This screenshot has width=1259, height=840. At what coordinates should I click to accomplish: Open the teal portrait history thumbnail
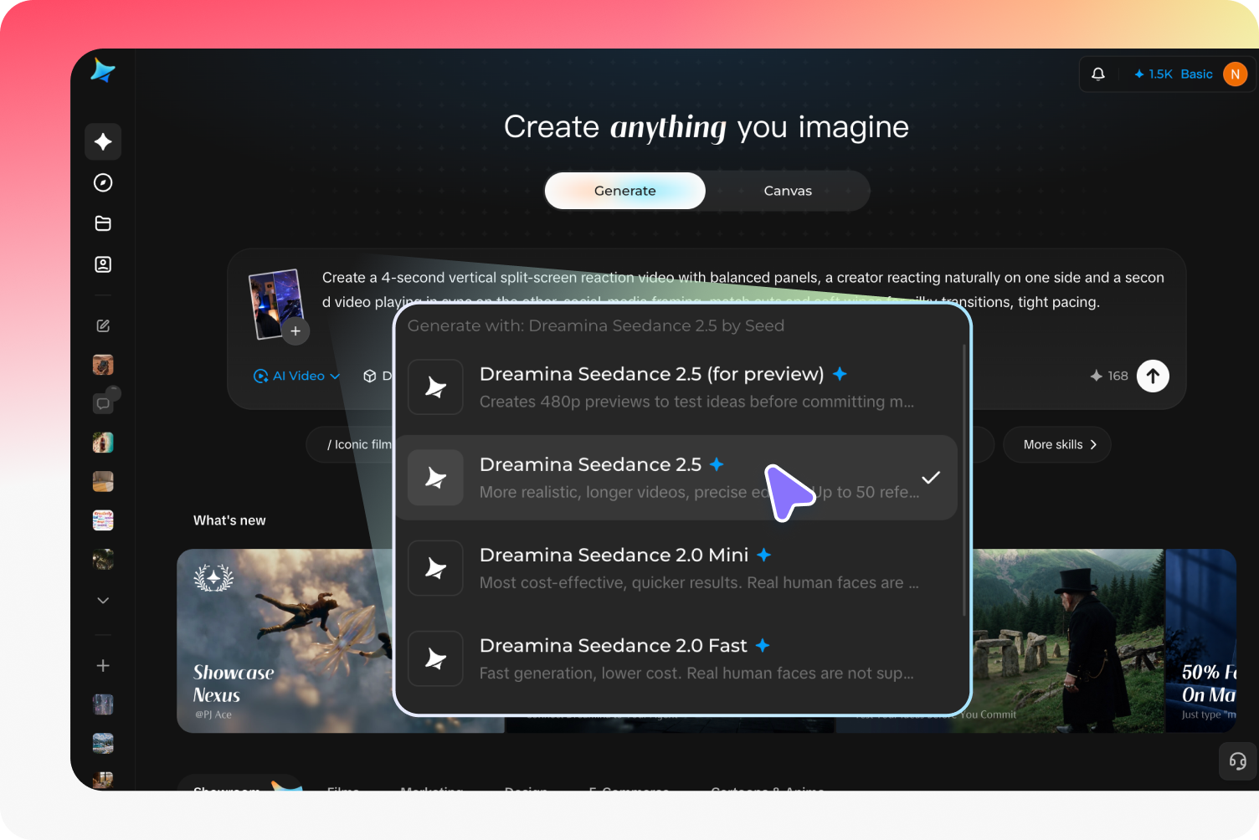[x=103, y=443]
